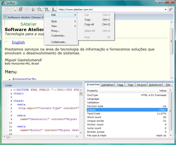Click the Value column header
Viewport: 176px width, 145px height.
coord(138,91)
